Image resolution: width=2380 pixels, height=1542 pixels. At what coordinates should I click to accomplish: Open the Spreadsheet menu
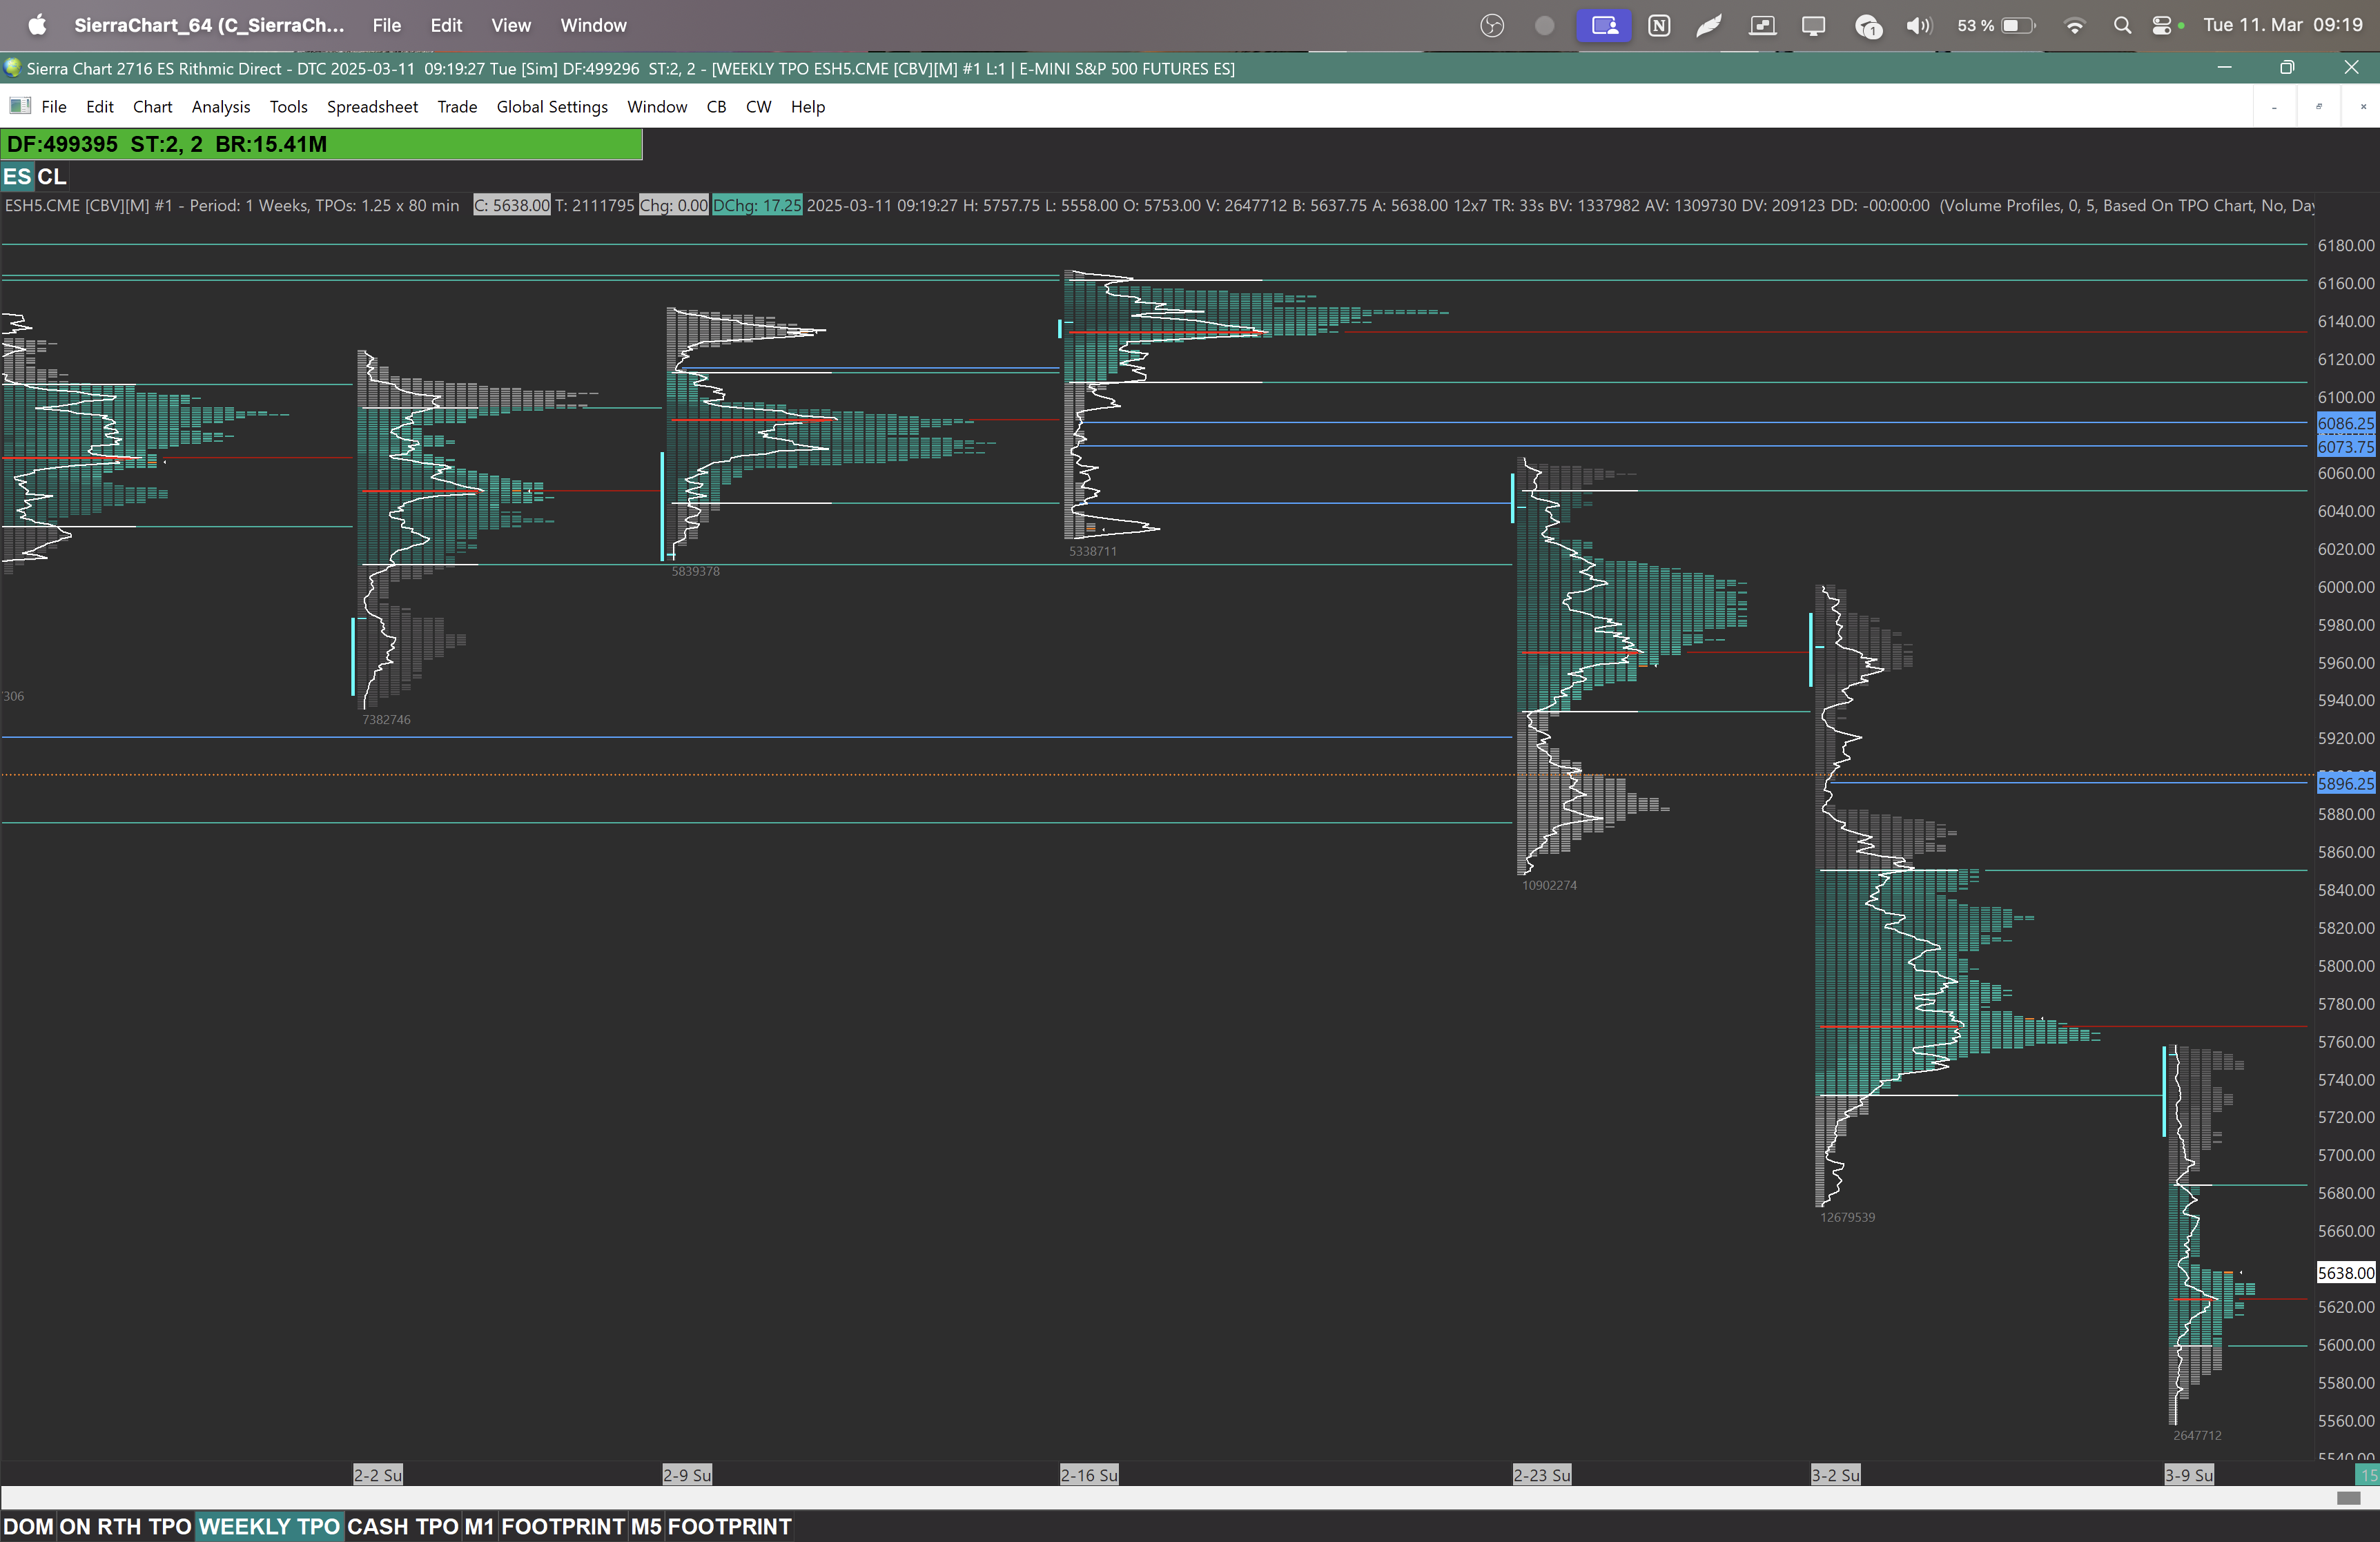coord(372,107)
